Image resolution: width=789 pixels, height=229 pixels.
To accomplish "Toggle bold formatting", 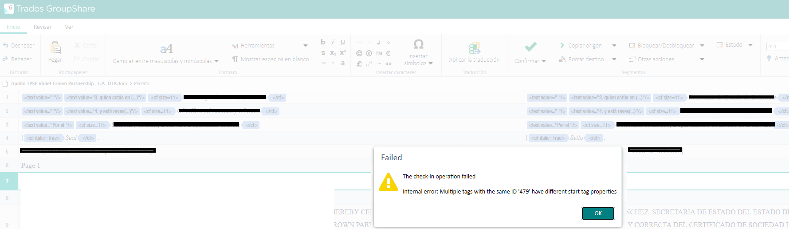I will click(323, 42).
